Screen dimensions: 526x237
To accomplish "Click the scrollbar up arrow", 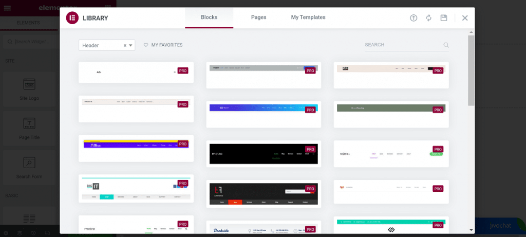I will (x=471, y=32).
